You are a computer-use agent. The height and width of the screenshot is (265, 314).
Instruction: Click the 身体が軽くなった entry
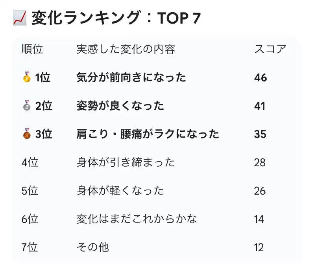tap(120, 191)
